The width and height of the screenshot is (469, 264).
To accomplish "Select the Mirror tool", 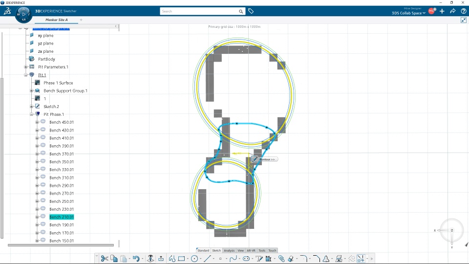I will pos(326,259).
